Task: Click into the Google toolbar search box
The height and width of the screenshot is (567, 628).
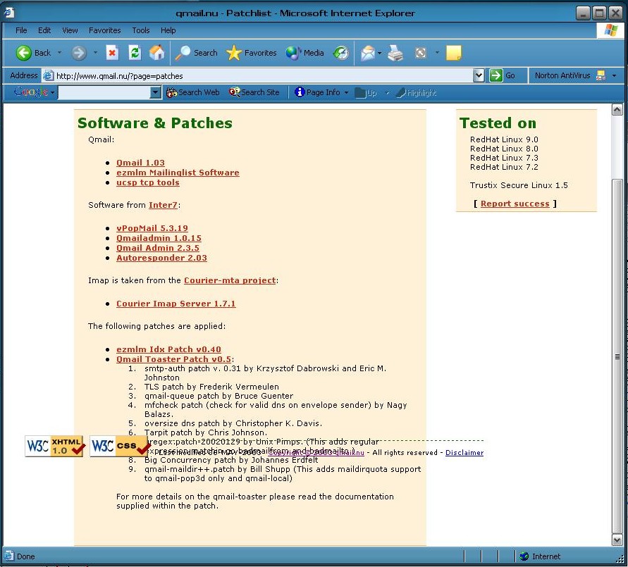Action: (x=104, y=93)
